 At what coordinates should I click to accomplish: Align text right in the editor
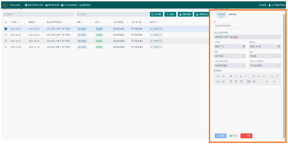coord(241,81)
